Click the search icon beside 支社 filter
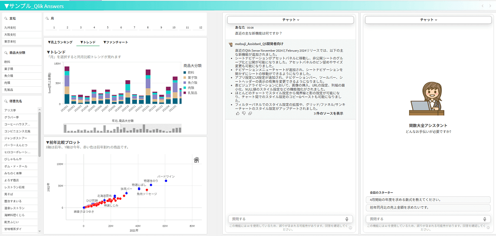This screenshot has height=236, width=496. pyautogui.click(x=5, y=18)
